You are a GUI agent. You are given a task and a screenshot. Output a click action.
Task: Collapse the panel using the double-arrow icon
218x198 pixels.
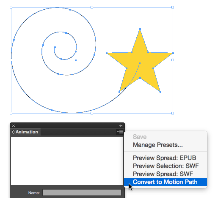click(x=121, y=125)
